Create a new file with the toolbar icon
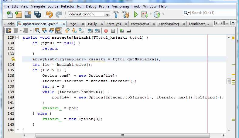The image size is (239, 138). 10,14
